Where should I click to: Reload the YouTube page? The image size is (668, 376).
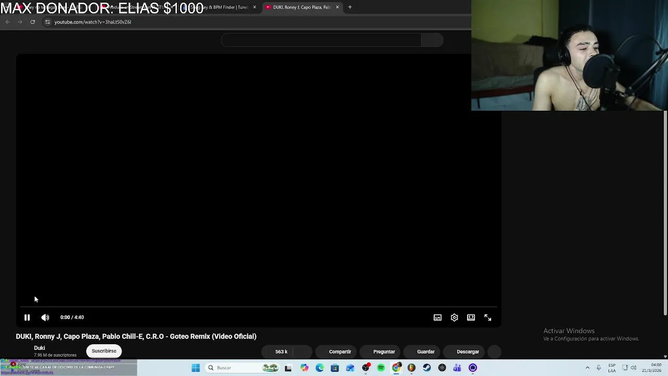pyautogui.click(x=32, y=22)
